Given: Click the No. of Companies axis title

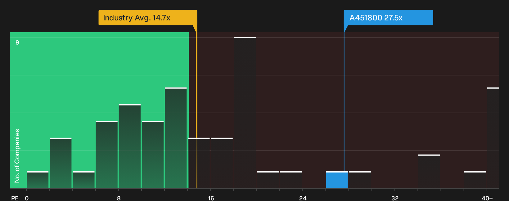Looking at the screenshot, I should 17,156.
